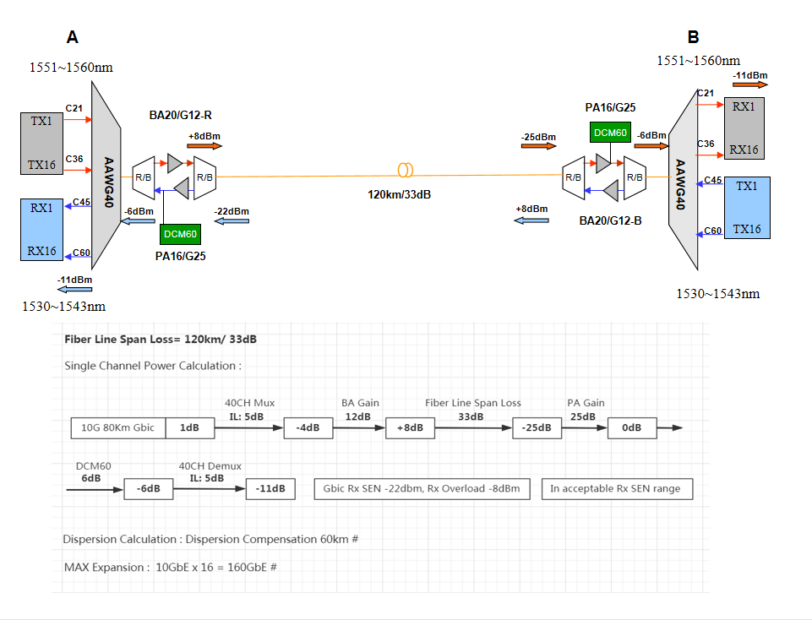Click the "10G 80Km Gbic" box
The width and height of the screenshot is (812, 620).
[x=118, y=428]
